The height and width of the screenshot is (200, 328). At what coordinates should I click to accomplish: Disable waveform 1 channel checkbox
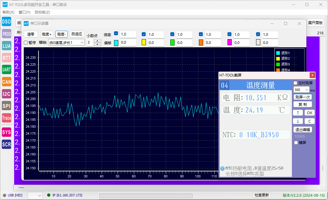[116, 33]
